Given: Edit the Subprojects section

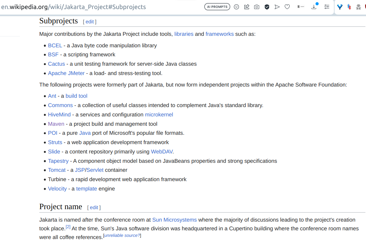Looking at the screenshot, I should [x=90, y=22].
